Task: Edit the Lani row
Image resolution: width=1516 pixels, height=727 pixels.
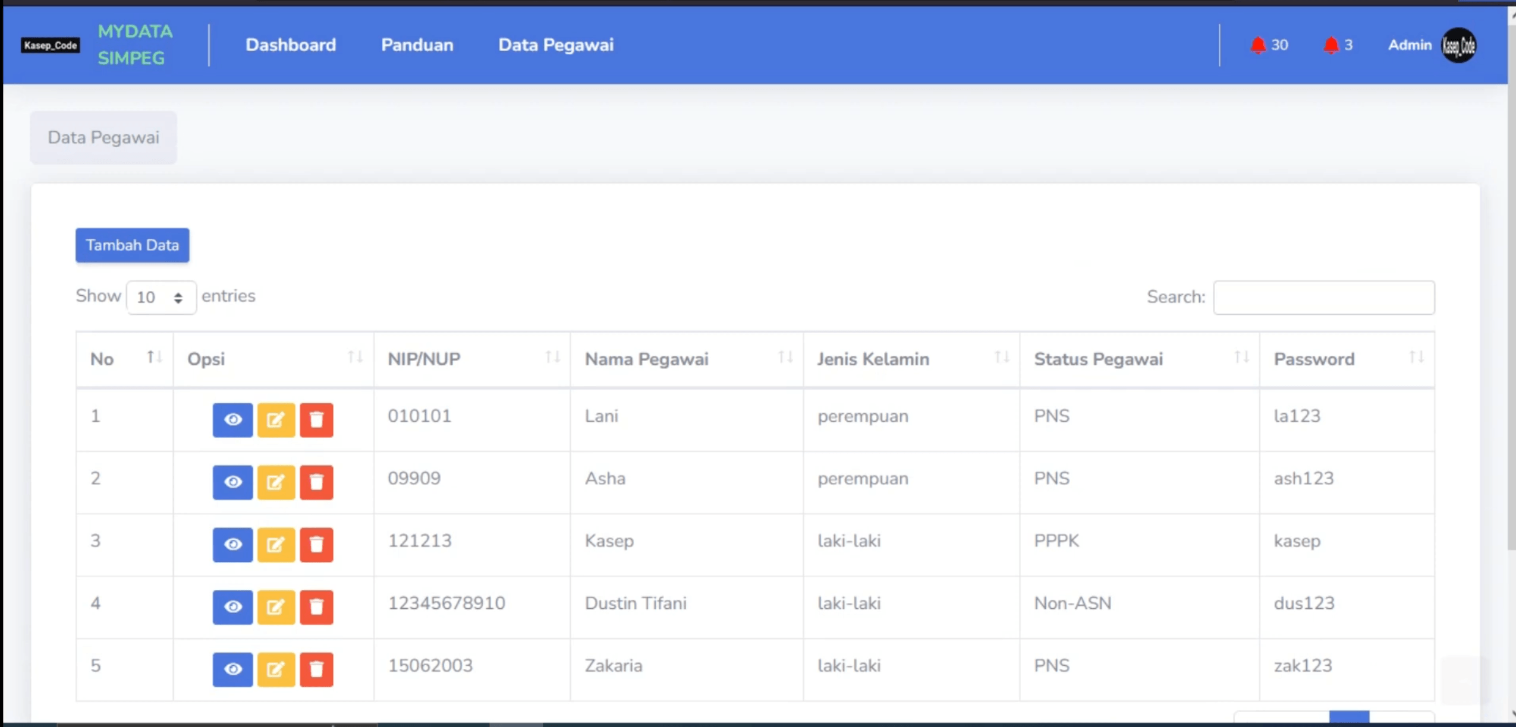Action: pyautogui.click(x=276, y=420)
